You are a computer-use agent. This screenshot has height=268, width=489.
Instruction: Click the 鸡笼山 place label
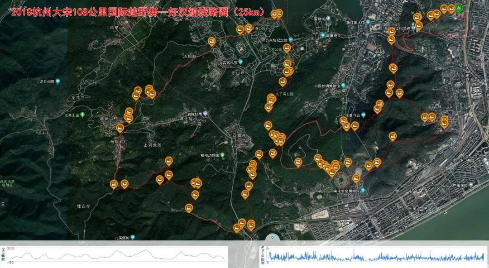pos(116,28)
